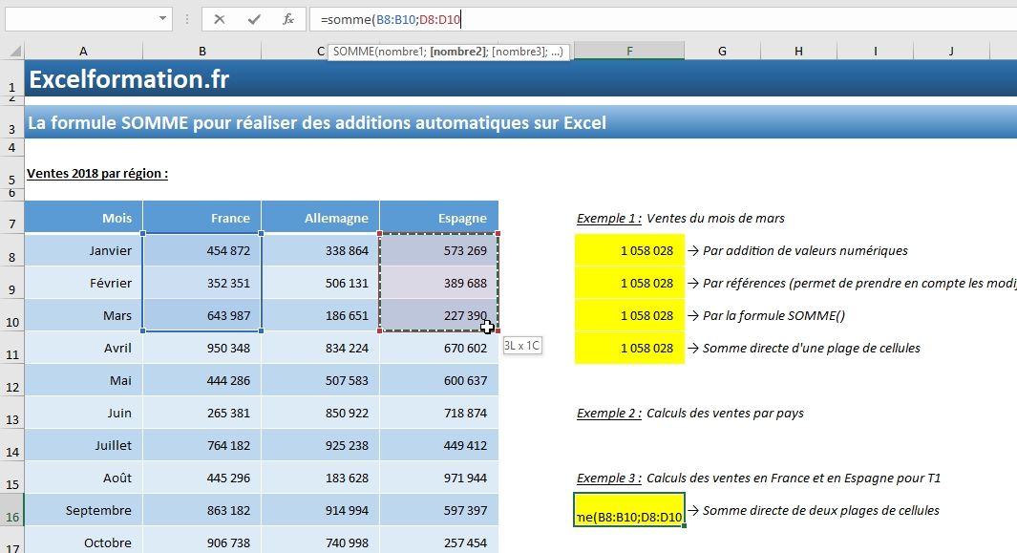Viewport: 1017px width, 553px height.
Task: Open the Name Box dropdown arrow
Action: 161,17
